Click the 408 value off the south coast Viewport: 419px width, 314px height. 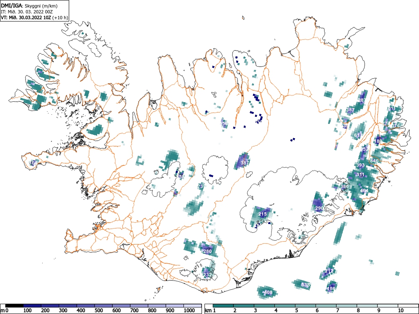[268, 292]
